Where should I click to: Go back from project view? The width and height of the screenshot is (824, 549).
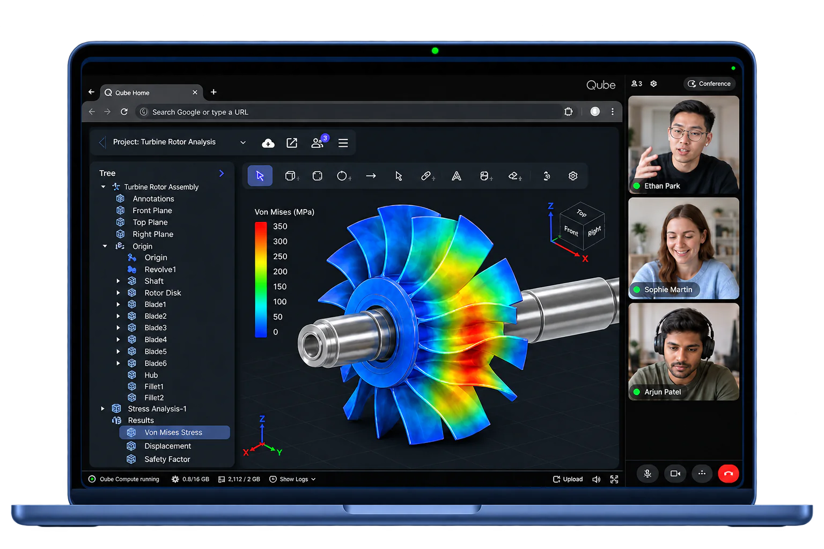pos(102,143)
